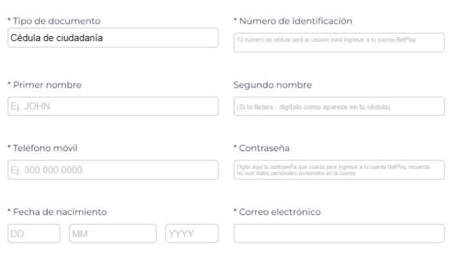
Task: Click the 'Tipo de documento' label
Action: click(x=57, y=21)
